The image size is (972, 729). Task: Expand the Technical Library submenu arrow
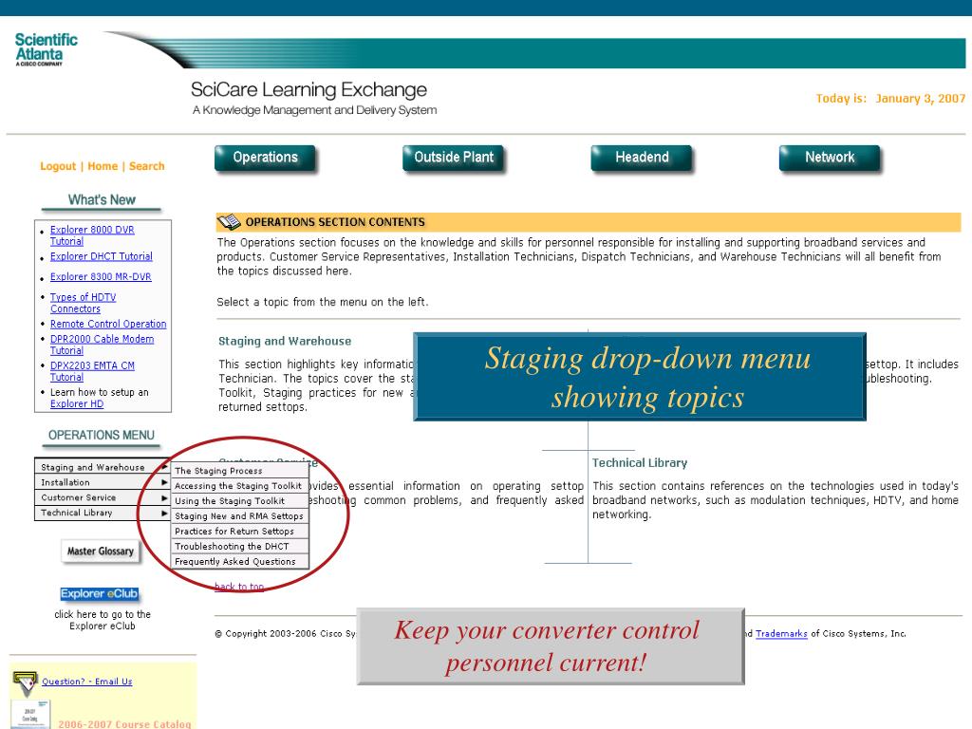pos(164,513)
